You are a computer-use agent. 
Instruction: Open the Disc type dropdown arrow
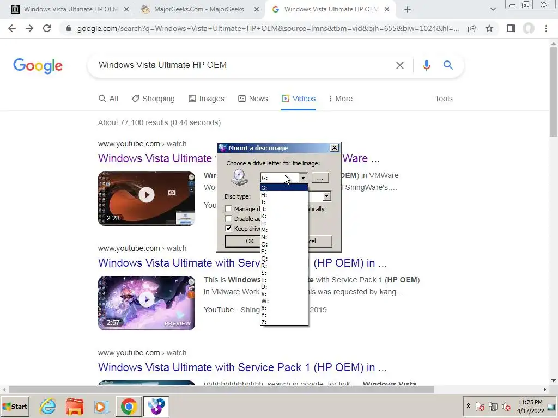326,196
